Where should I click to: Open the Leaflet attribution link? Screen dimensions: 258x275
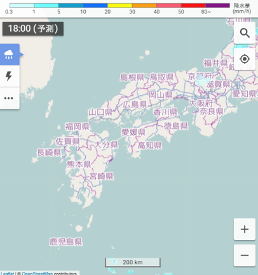tap(7, 273)
